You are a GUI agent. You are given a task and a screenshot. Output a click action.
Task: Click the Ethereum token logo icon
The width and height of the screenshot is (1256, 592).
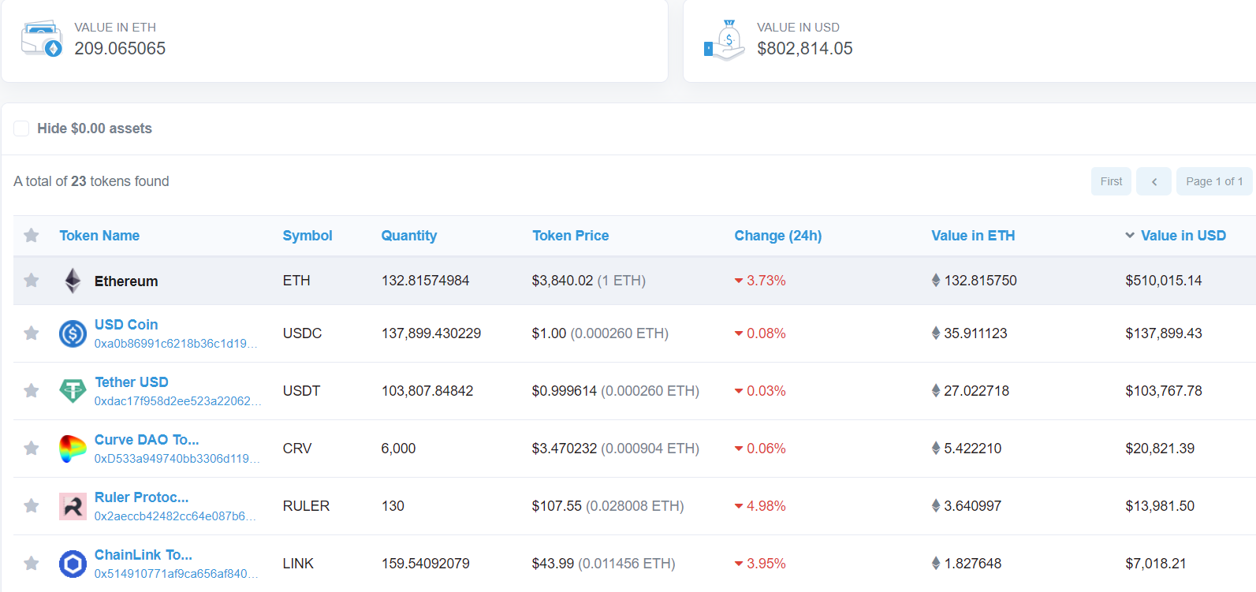pos(73,281)
